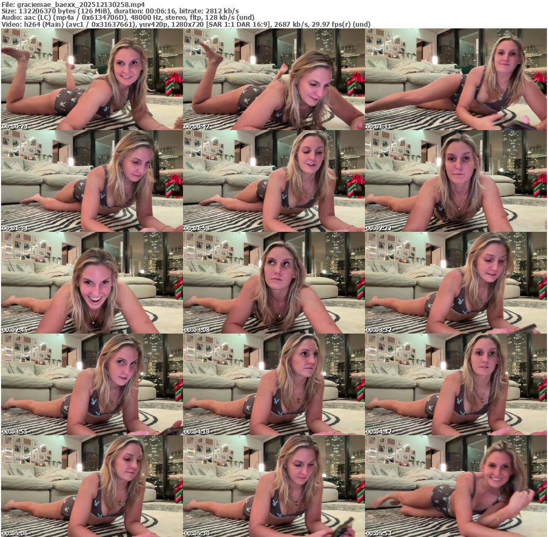This screenshot has height=537, width=548.
Task: Open the thumbnail frame stamped 00:02:22
Action: tap(456, 181)
